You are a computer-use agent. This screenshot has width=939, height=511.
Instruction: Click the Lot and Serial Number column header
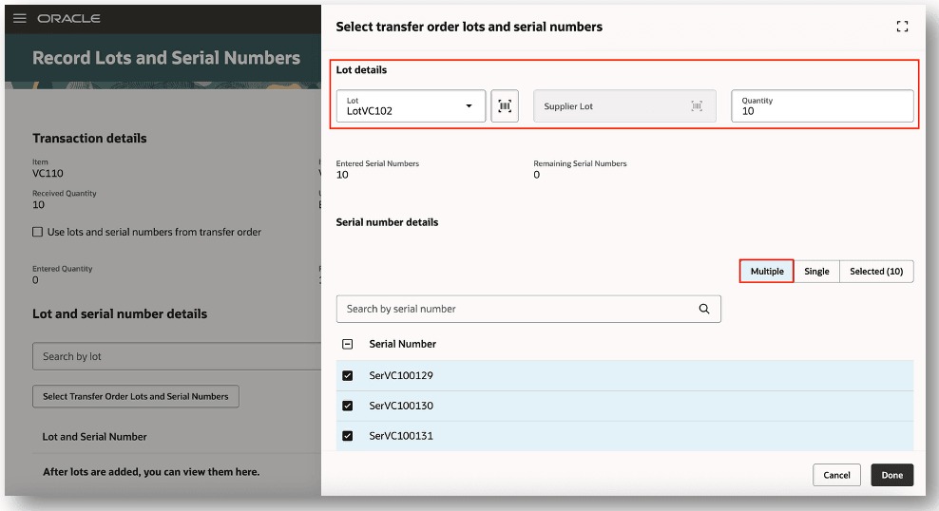click(95, 437)
